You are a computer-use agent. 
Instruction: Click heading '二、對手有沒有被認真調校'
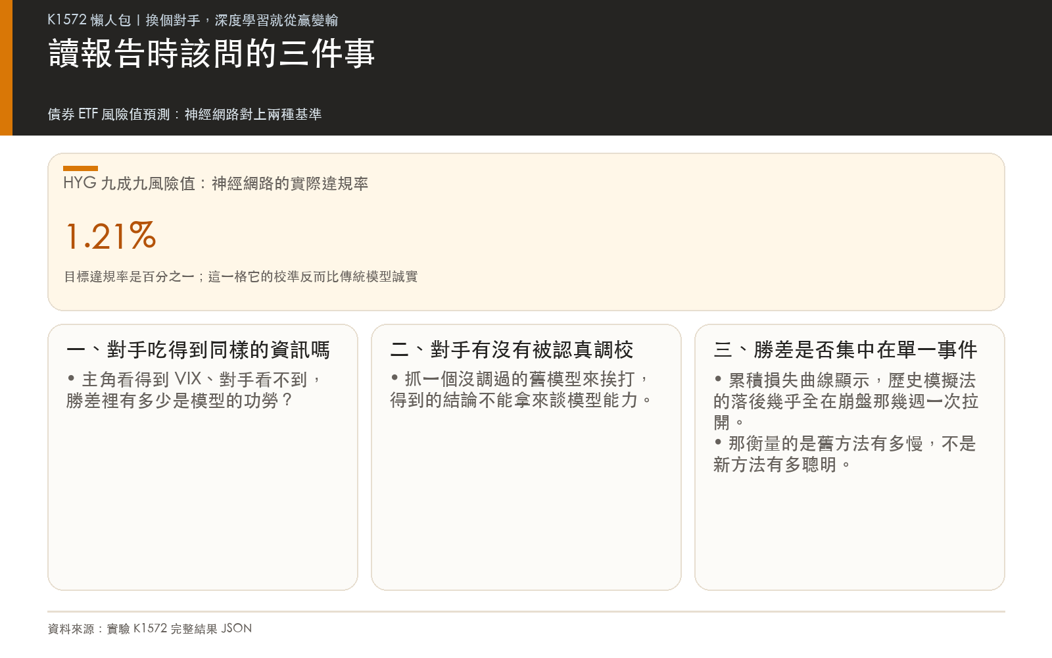click(x=512, y=350)
